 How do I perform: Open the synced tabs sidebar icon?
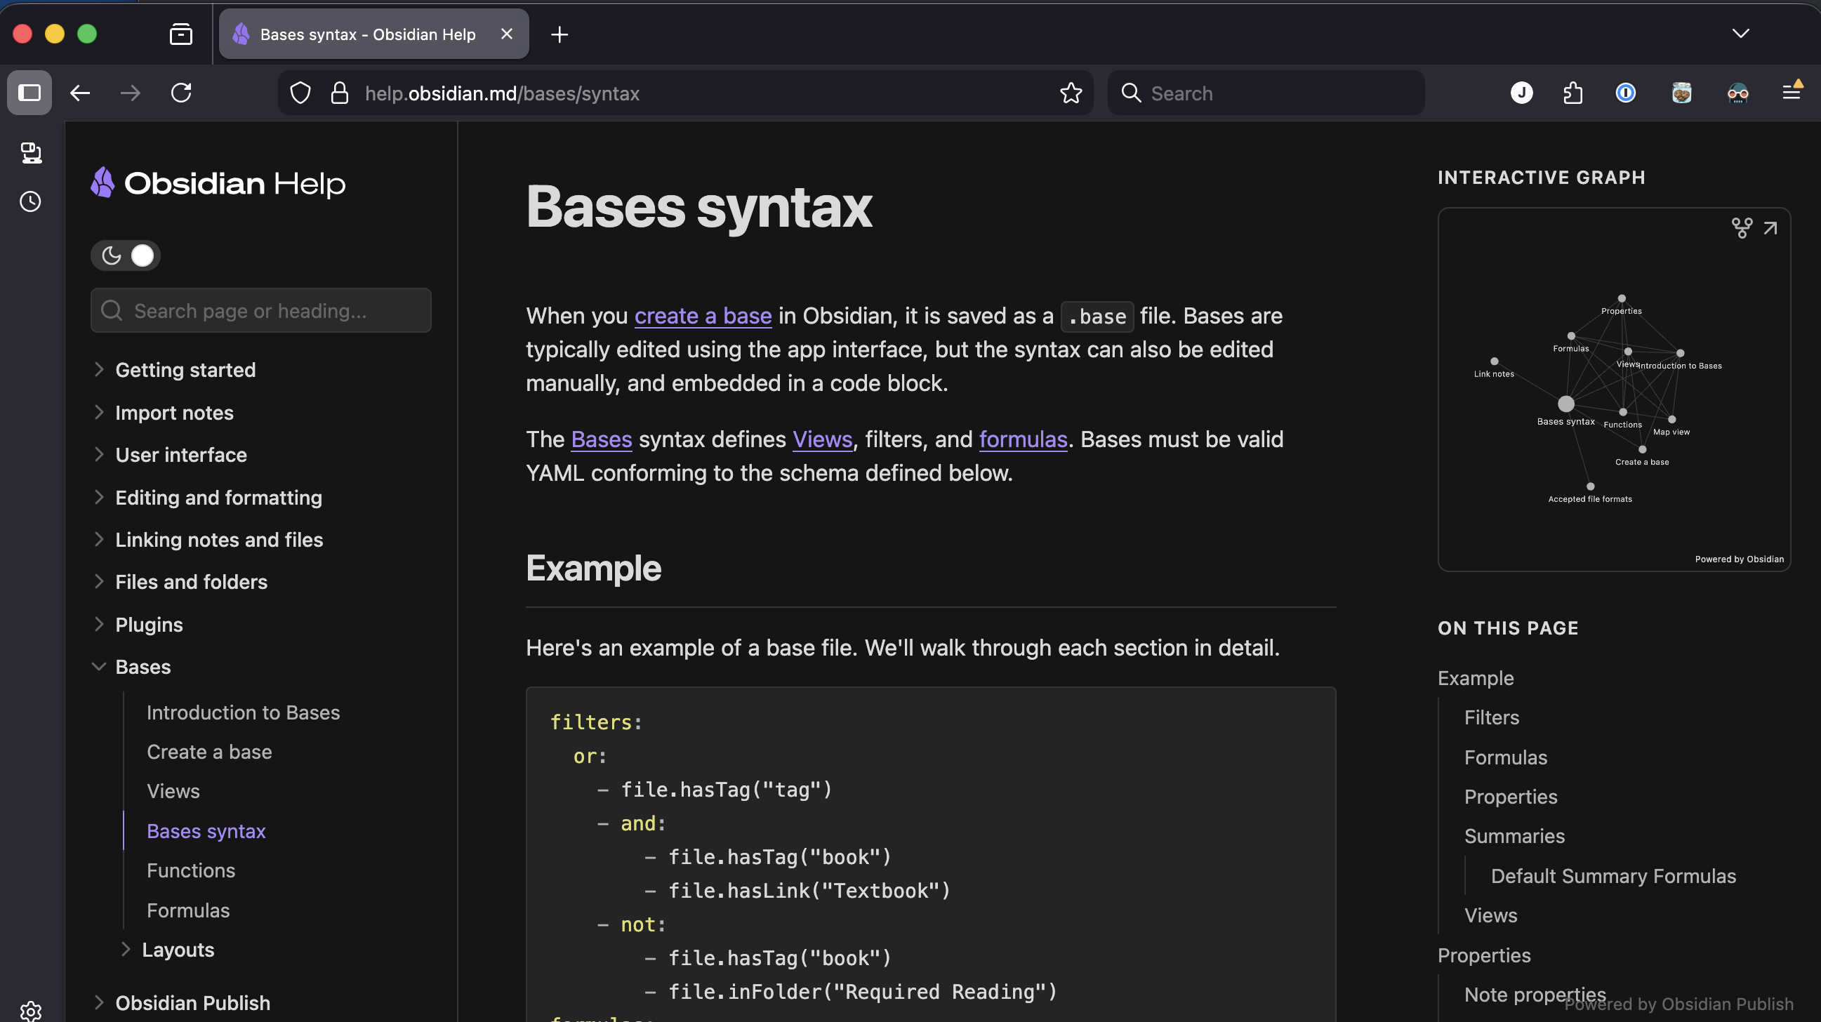(30, 154)
